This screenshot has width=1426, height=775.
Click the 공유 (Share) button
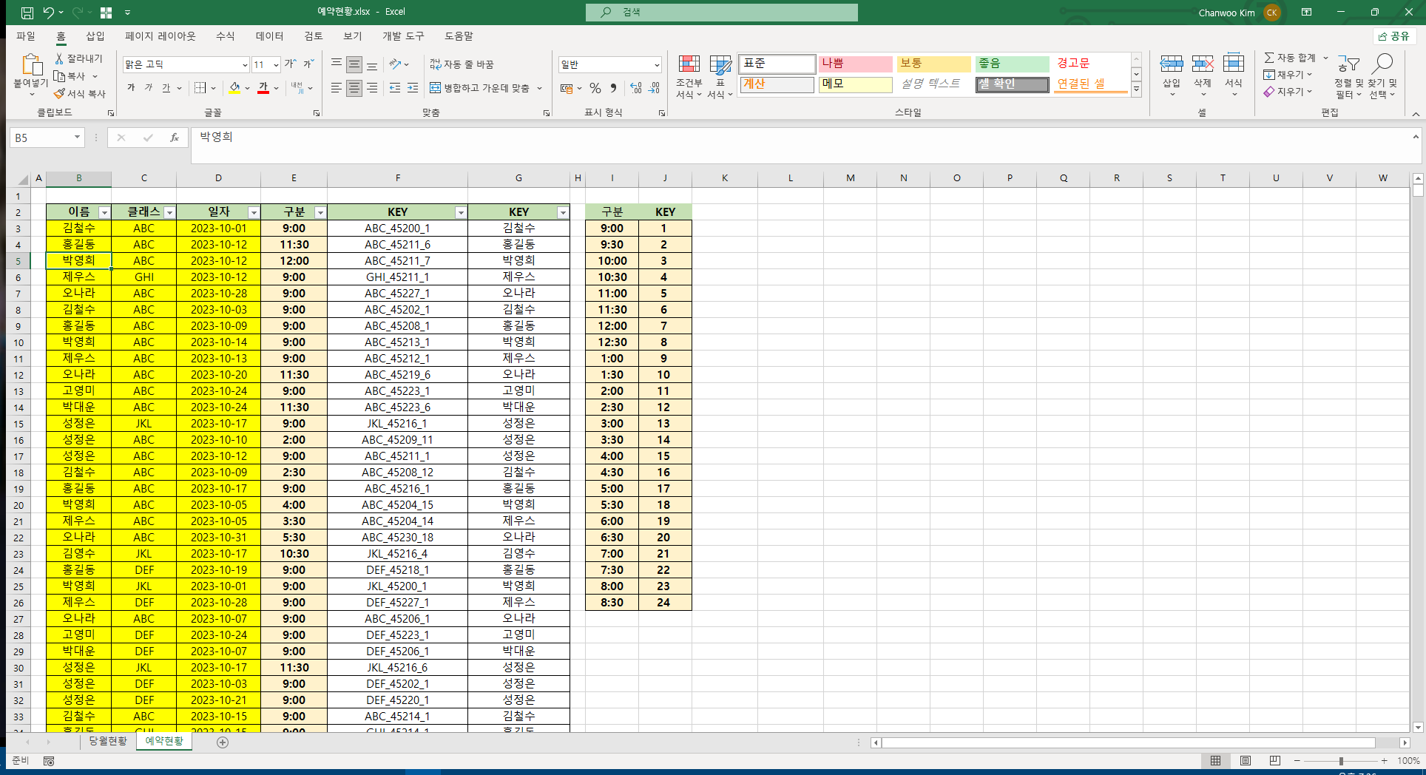[1394, 36]
